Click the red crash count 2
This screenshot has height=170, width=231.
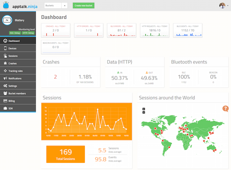[55, 77]
